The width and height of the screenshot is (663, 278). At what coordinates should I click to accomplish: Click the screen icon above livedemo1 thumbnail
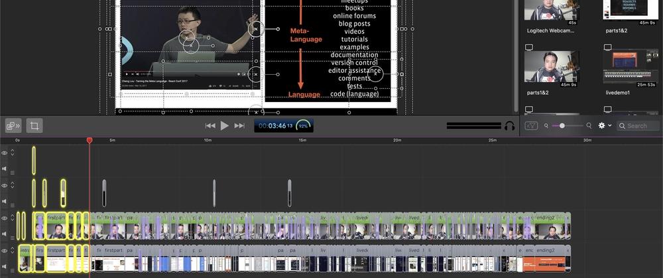pos(607,47)
